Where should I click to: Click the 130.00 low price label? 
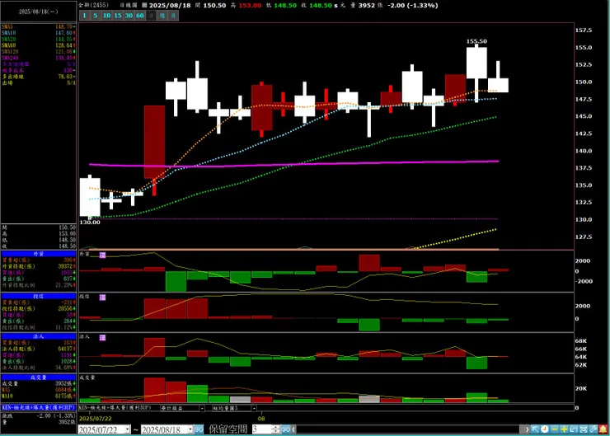pyautogui.click(x=90, y=223)
